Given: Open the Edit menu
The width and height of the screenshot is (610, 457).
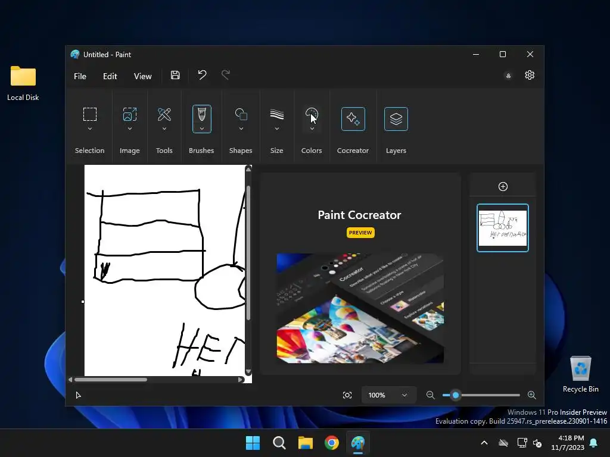Looking at the screenshot, I should tap(110, 76).
